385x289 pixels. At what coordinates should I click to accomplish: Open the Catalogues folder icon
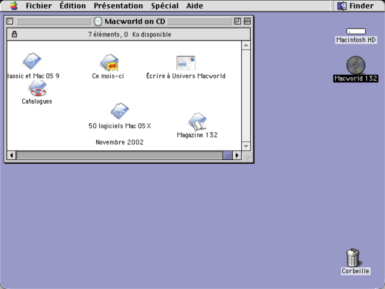37,89
